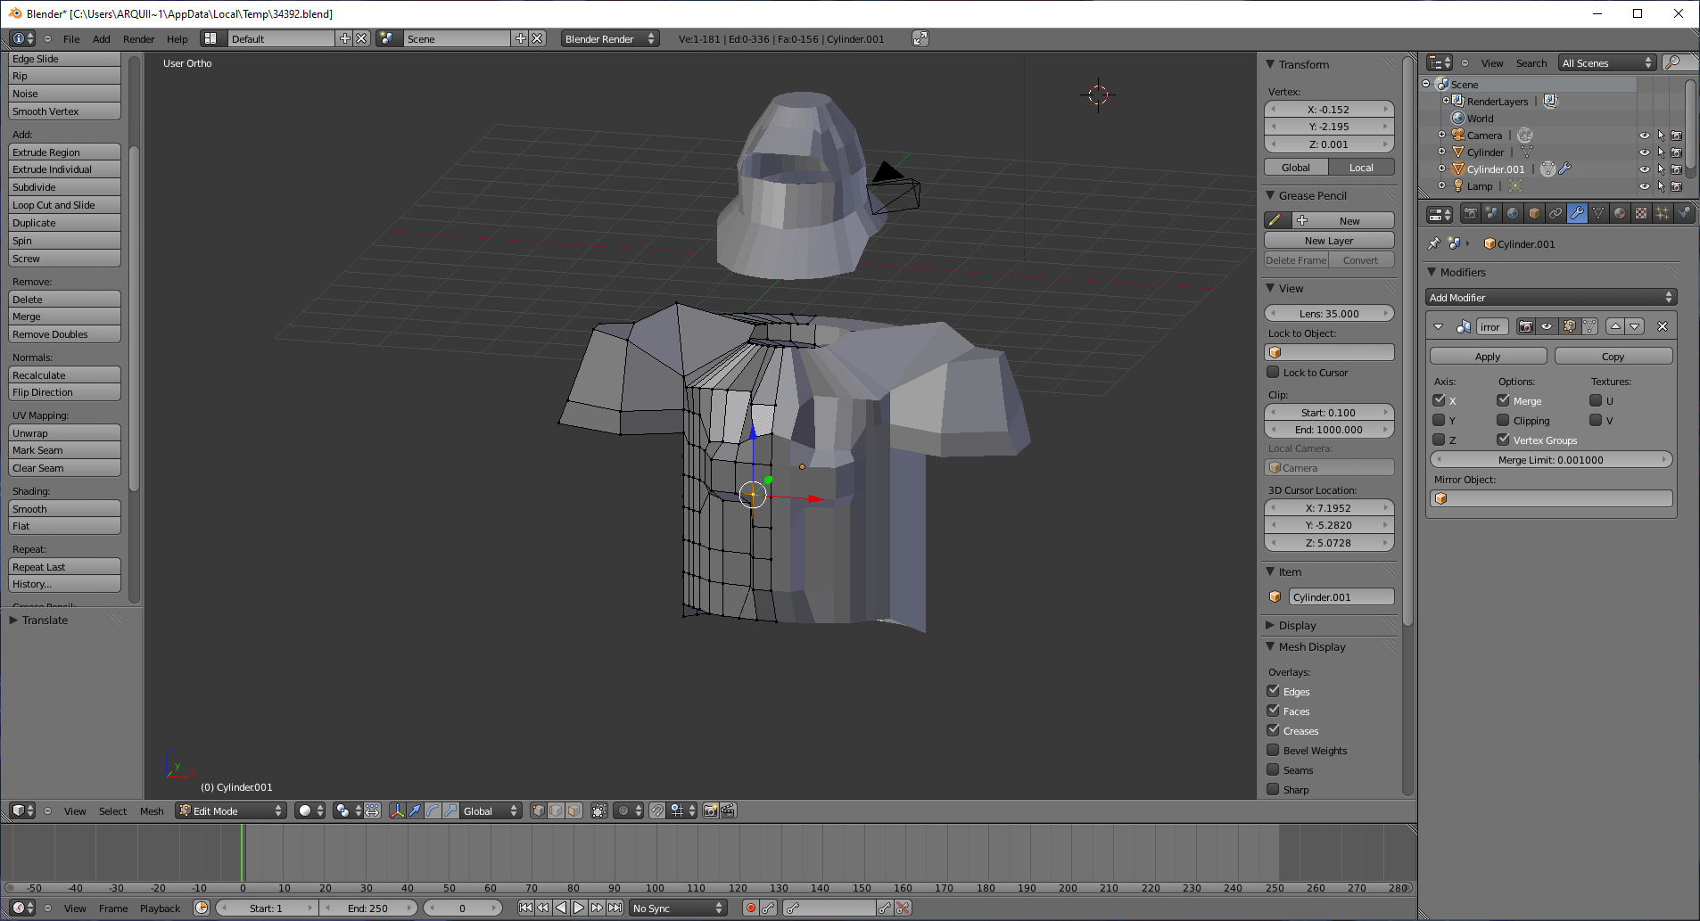Image resolution: width=1700 pixels, height=921 pixels.
Task: Switch to the World properties tab
Action: 1513,213
